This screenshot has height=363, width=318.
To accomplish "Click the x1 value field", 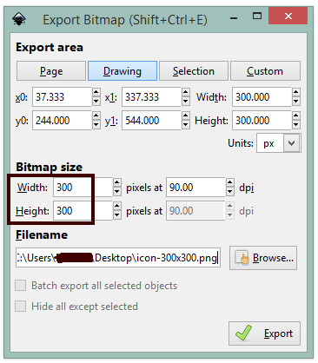I will pos(151,97).
